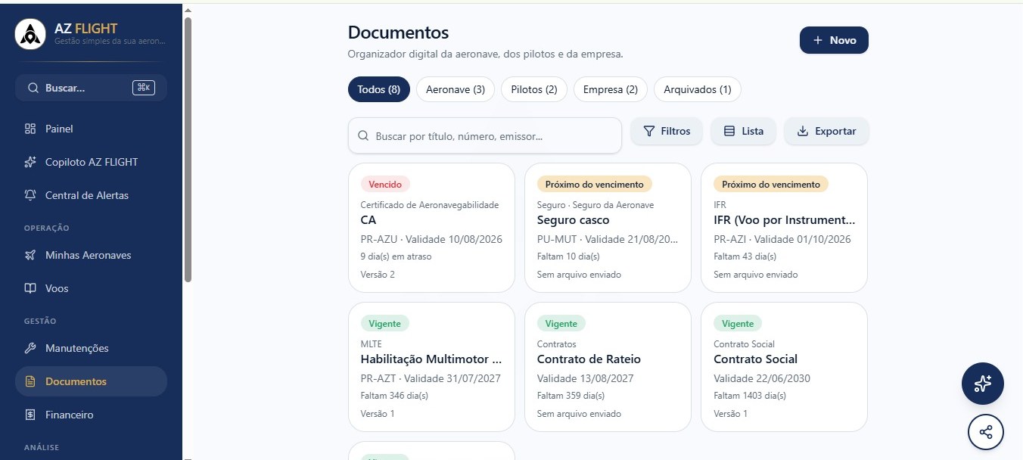Open the Painel menu item
Screen dimensions: 1023x460
(x=91, y=129)
